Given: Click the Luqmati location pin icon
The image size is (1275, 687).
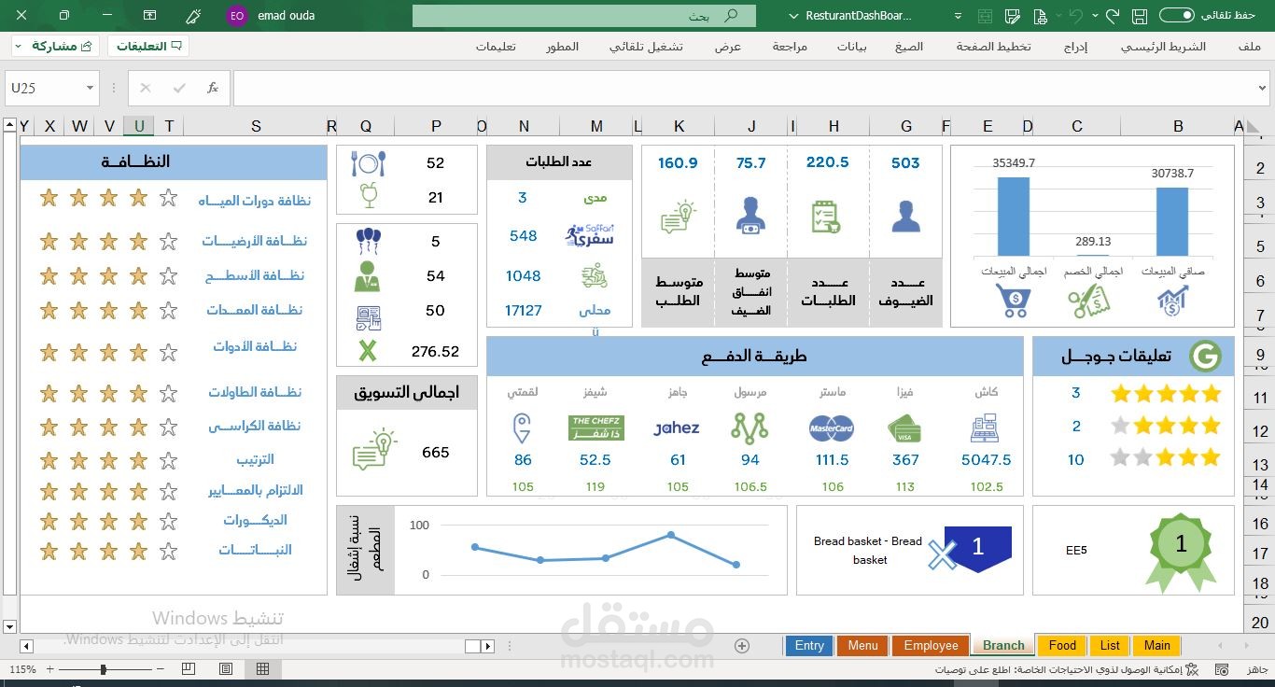Looking at the screenshot, I should coord(523,428).
